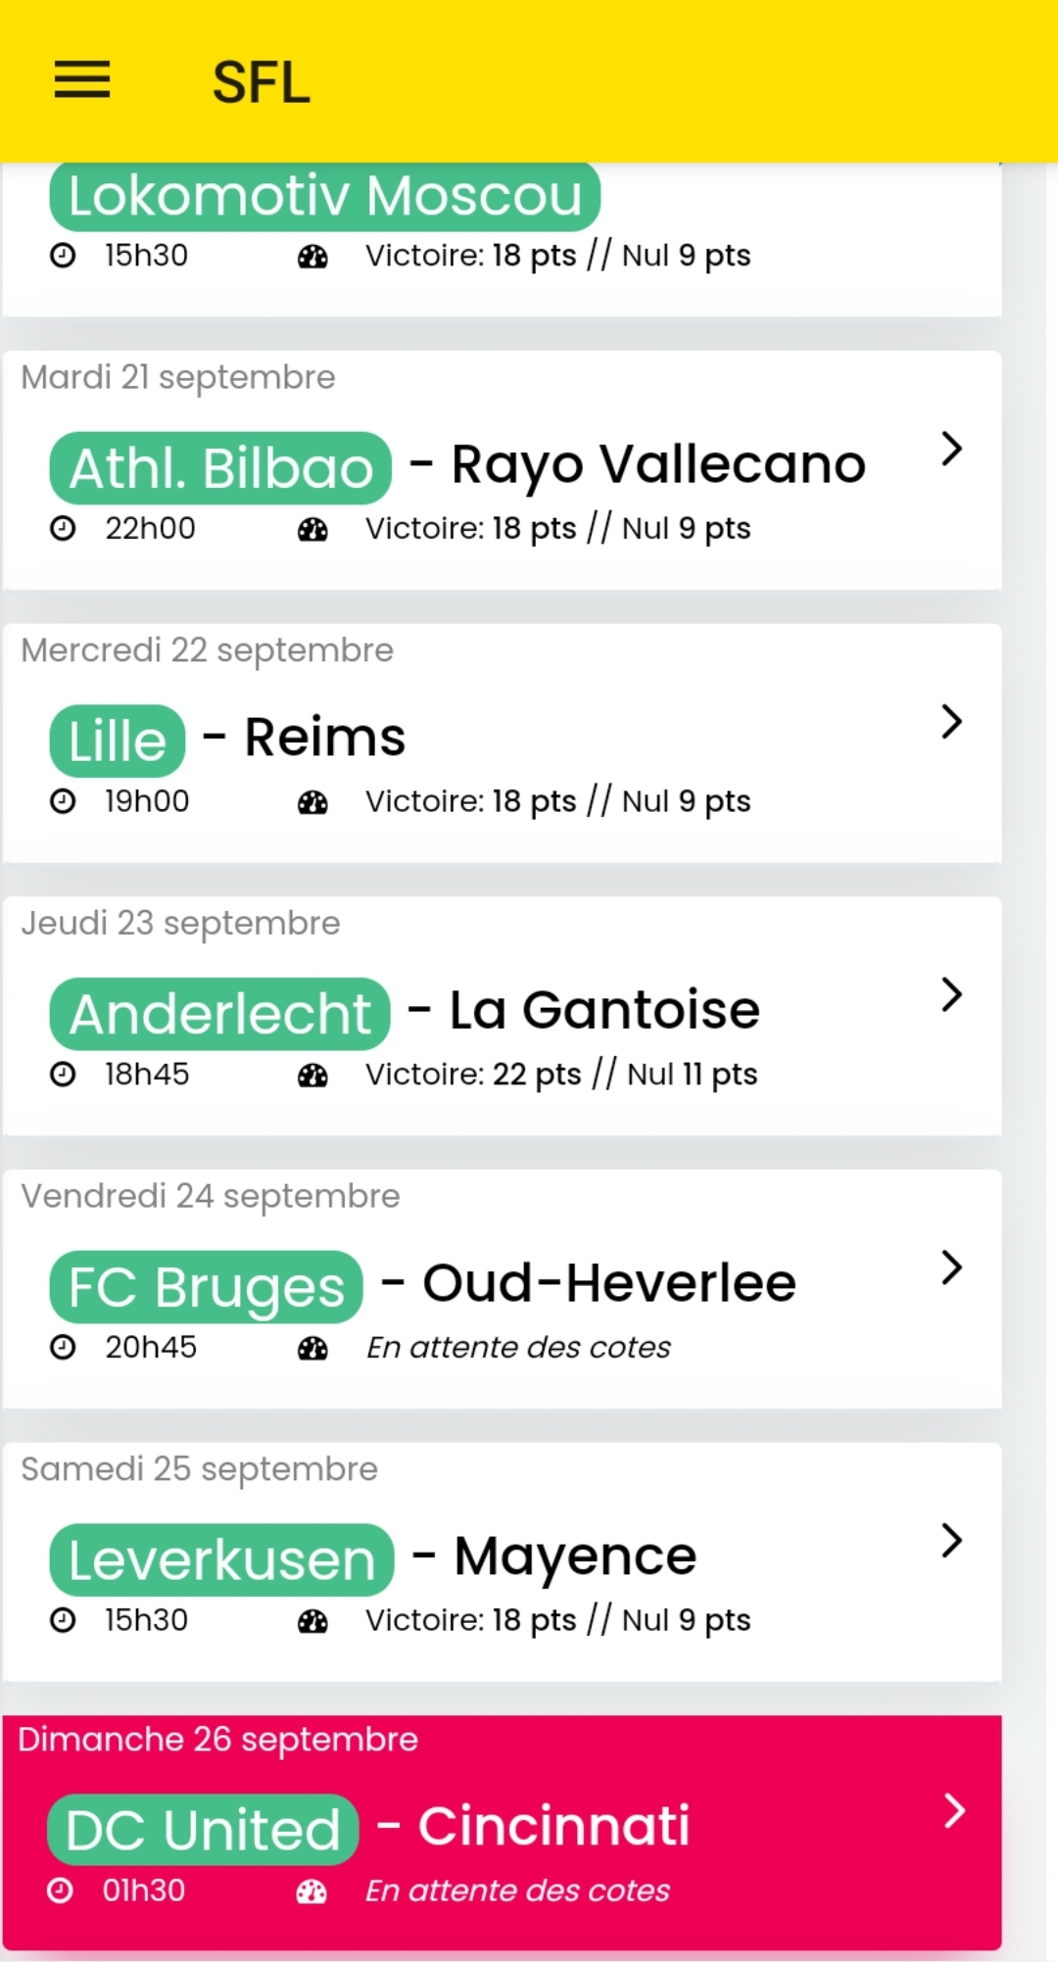Screen dimensions: 1058x1962
Task: Tap the gauge icon under Lokomotiv Moscou
Action: click(313, 257)
